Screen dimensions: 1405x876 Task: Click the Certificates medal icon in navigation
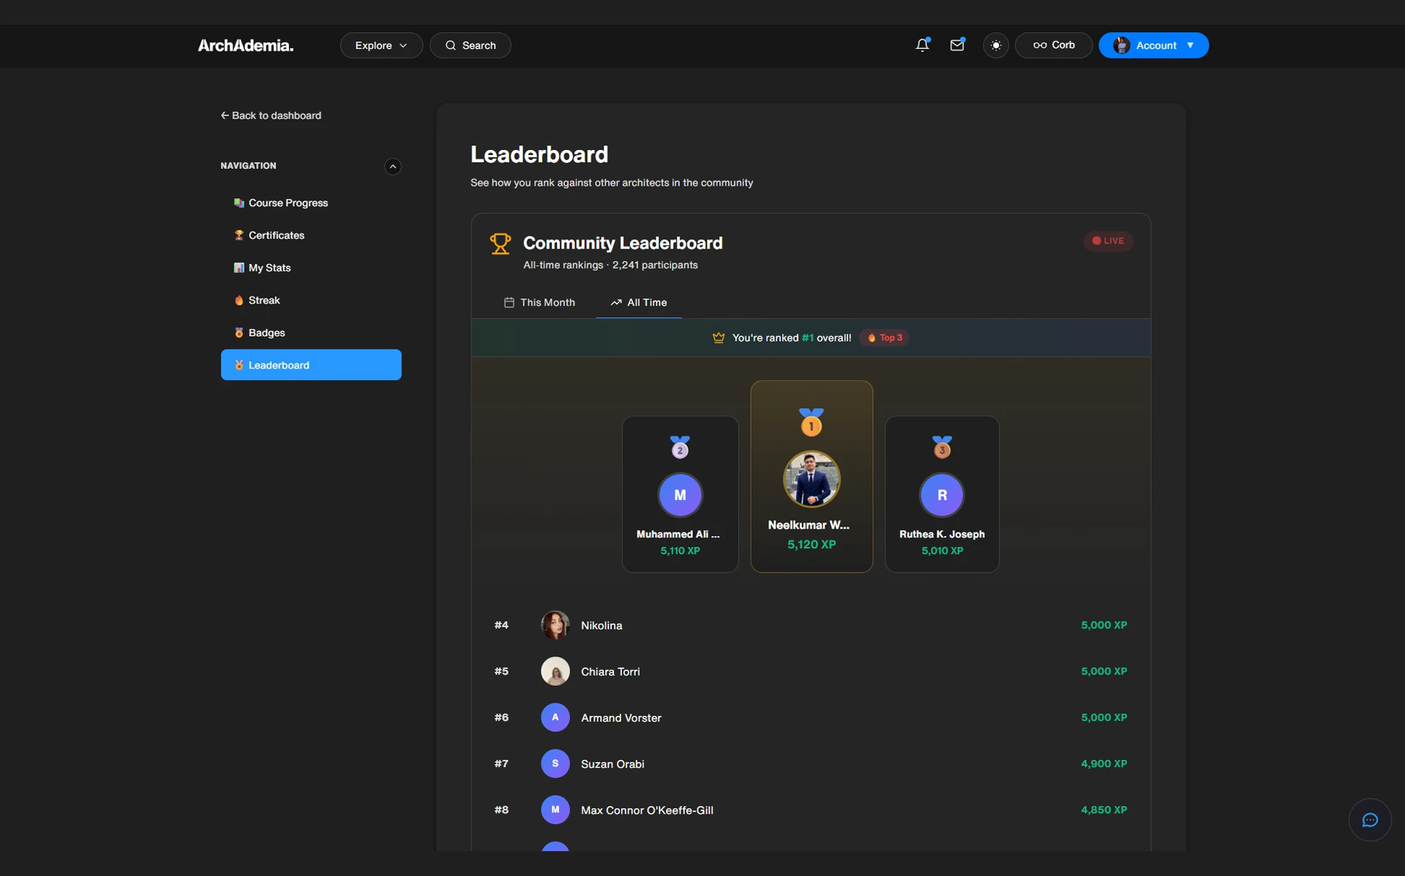coord(238,235)
